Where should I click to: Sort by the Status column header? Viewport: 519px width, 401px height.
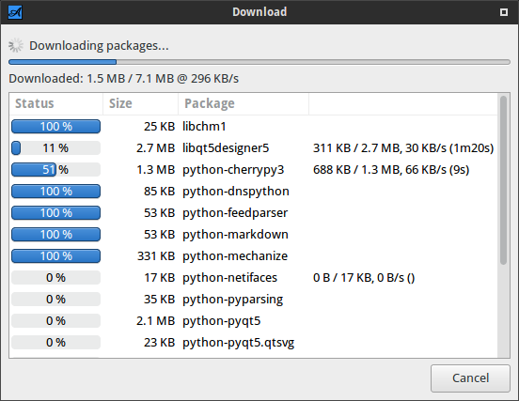[55, 103]
